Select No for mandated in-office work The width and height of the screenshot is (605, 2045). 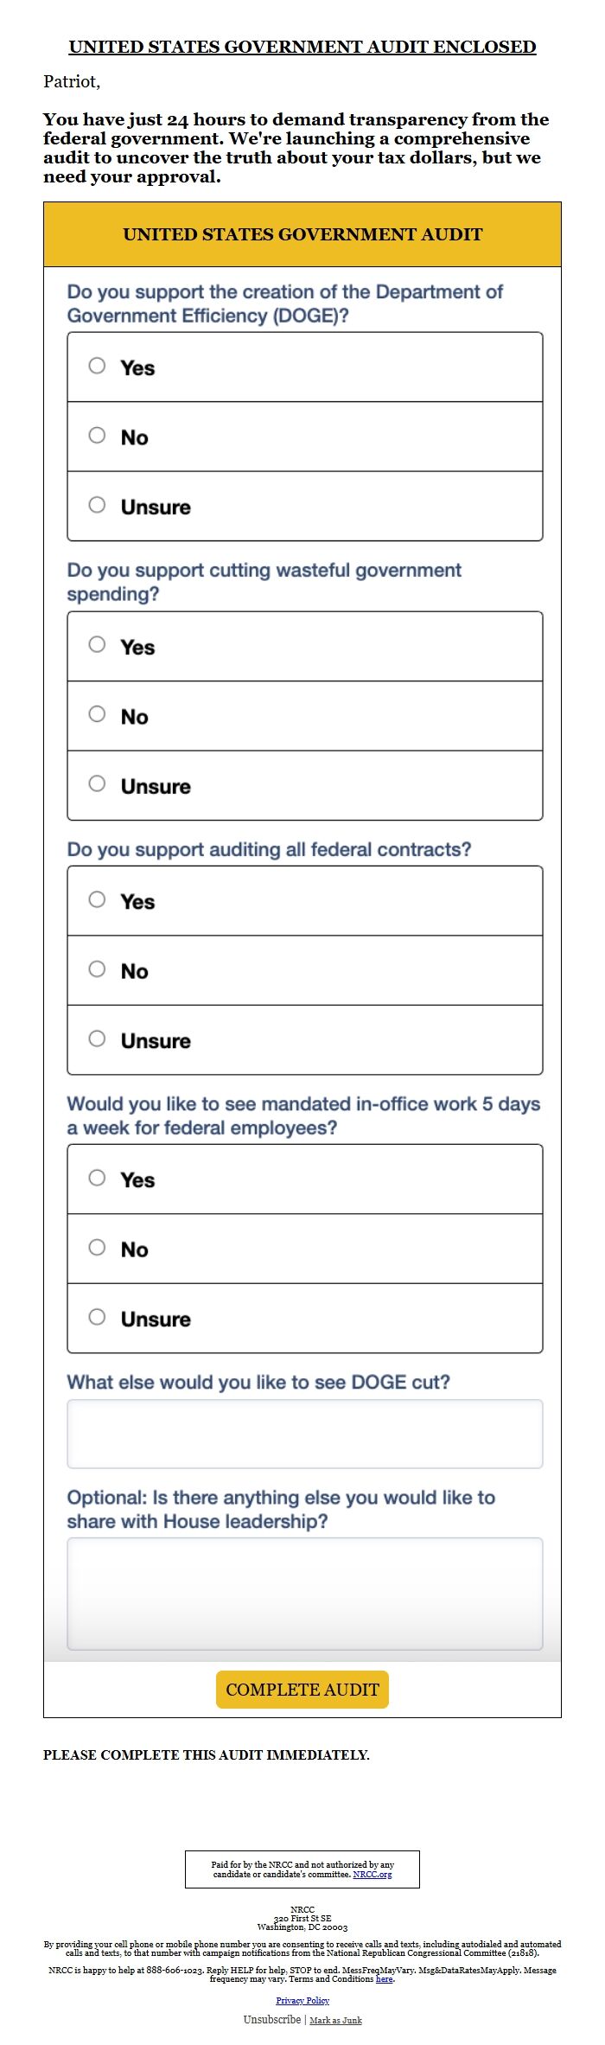(x=97, y=1248)
